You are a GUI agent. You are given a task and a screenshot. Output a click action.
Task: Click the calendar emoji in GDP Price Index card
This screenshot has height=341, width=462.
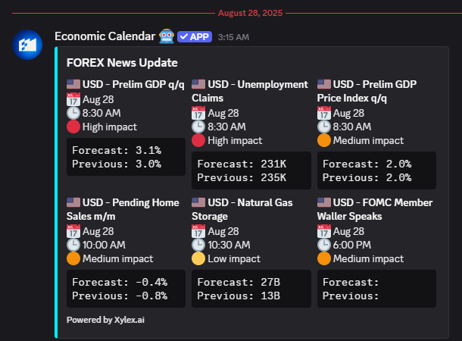[x=324, y=113]
